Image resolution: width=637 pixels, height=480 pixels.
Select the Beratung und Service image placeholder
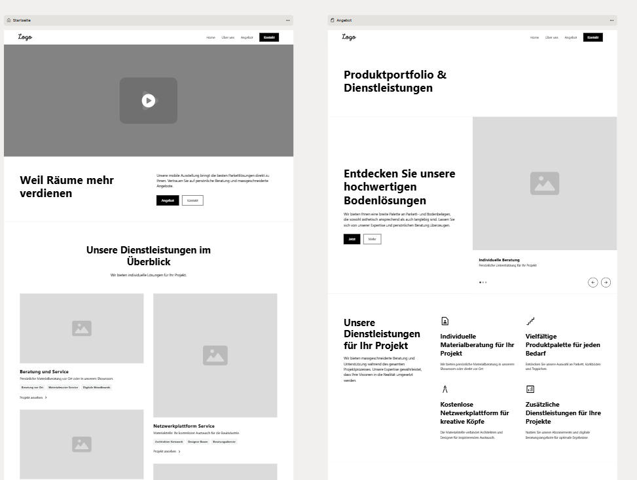tap(82, 328)
